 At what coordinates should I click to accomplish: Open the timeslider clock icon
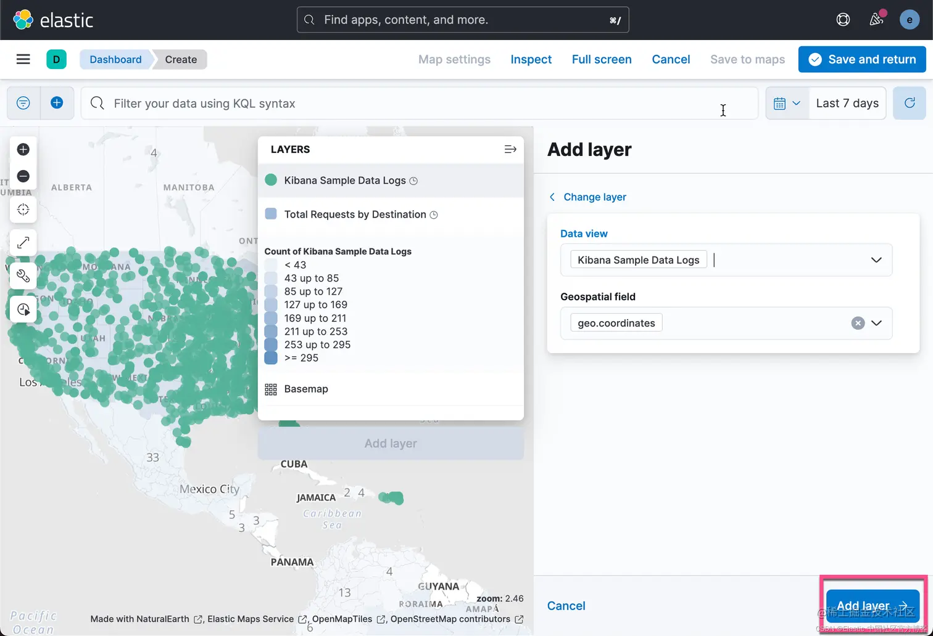click(x=23, y=309)
